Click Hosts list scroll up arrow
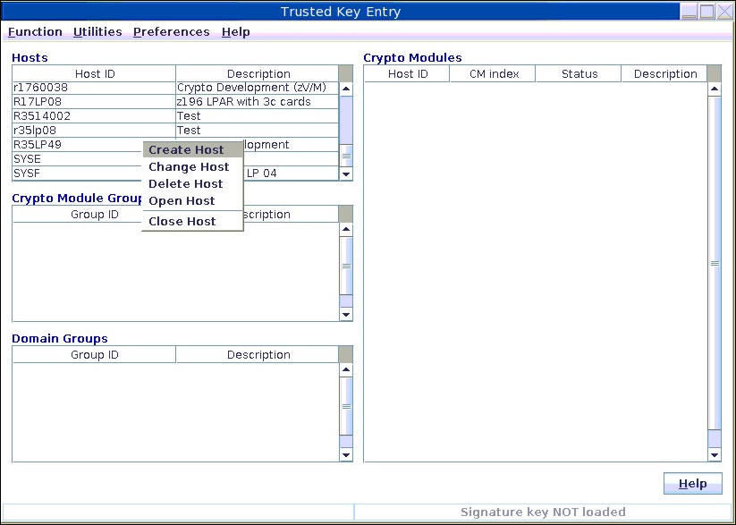The height and width of the screenshot is (525, 736). (x=346, y=89)
